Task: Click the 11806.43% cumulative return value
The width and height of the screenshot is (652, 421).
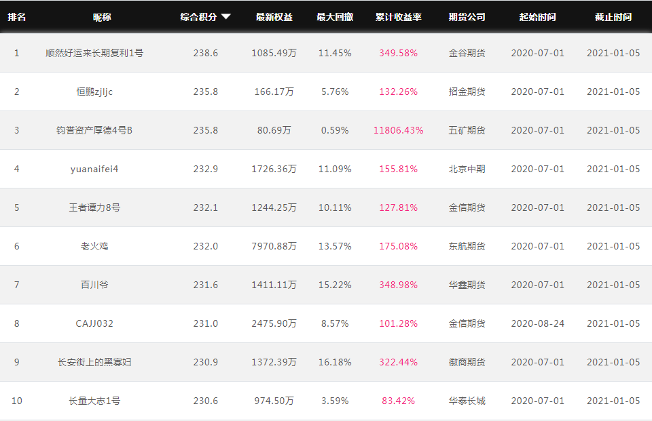Action: [x=399, y=130]
